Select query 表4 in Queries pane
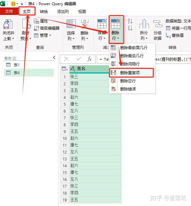Screen dimensions: 191x206 29,73
